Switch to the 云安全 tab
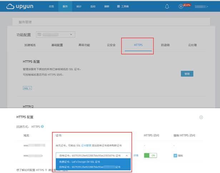 pos(111,45)
